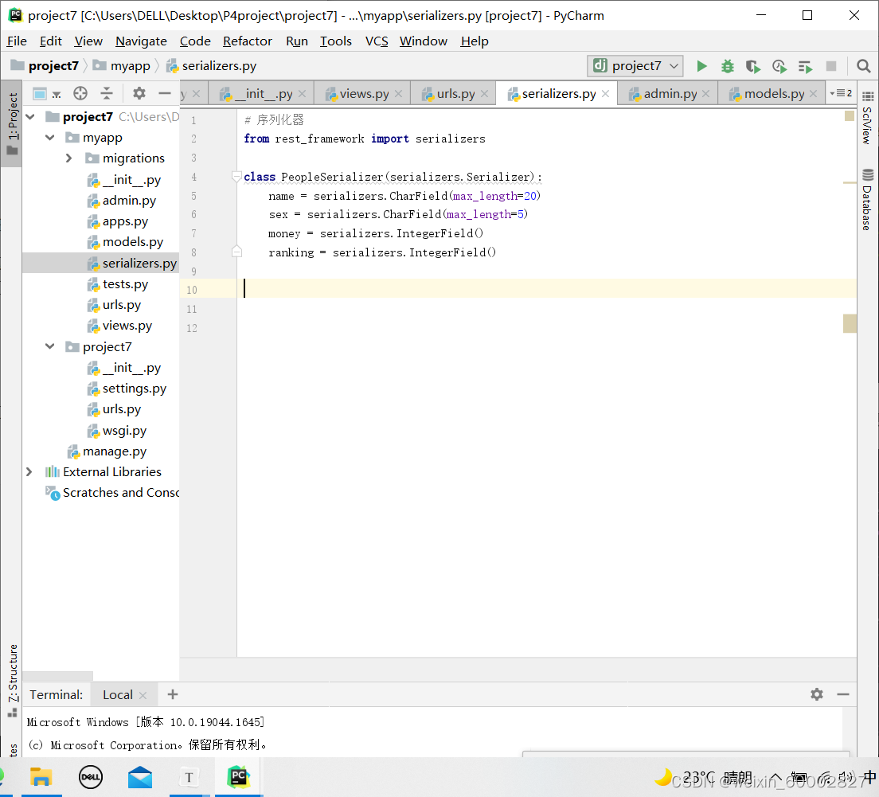Close the serializers.py editor tab
Screen dimensions: 879x797
click(605, 94)
